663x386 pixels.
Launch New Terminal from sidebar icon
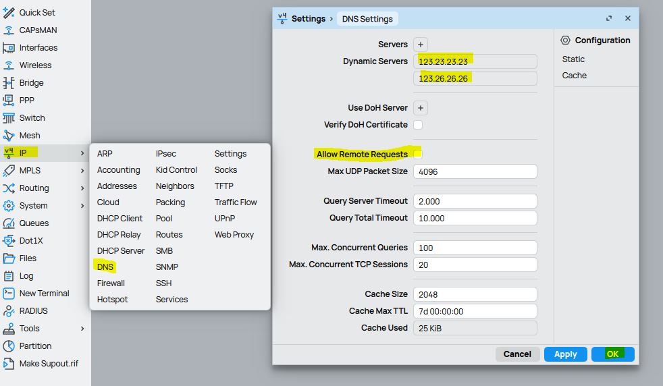(9, 294)
